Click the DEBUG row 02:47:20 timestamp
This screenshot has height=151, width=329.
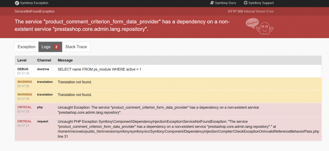pos(23,73)
